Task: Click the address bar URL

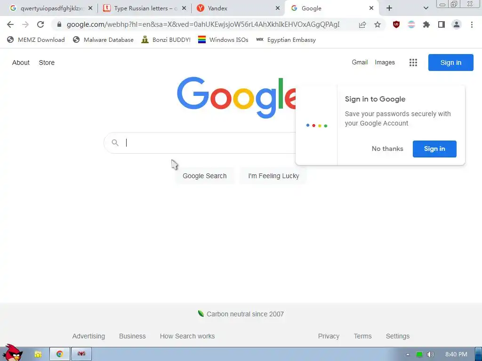Action: [203, 24]
